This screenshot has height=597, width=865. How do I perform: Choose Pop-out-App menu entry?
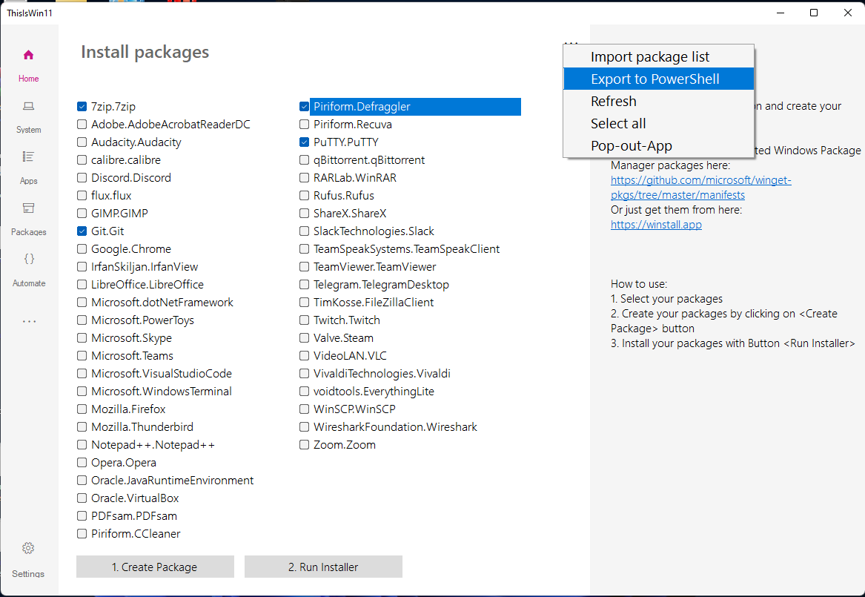659,145
